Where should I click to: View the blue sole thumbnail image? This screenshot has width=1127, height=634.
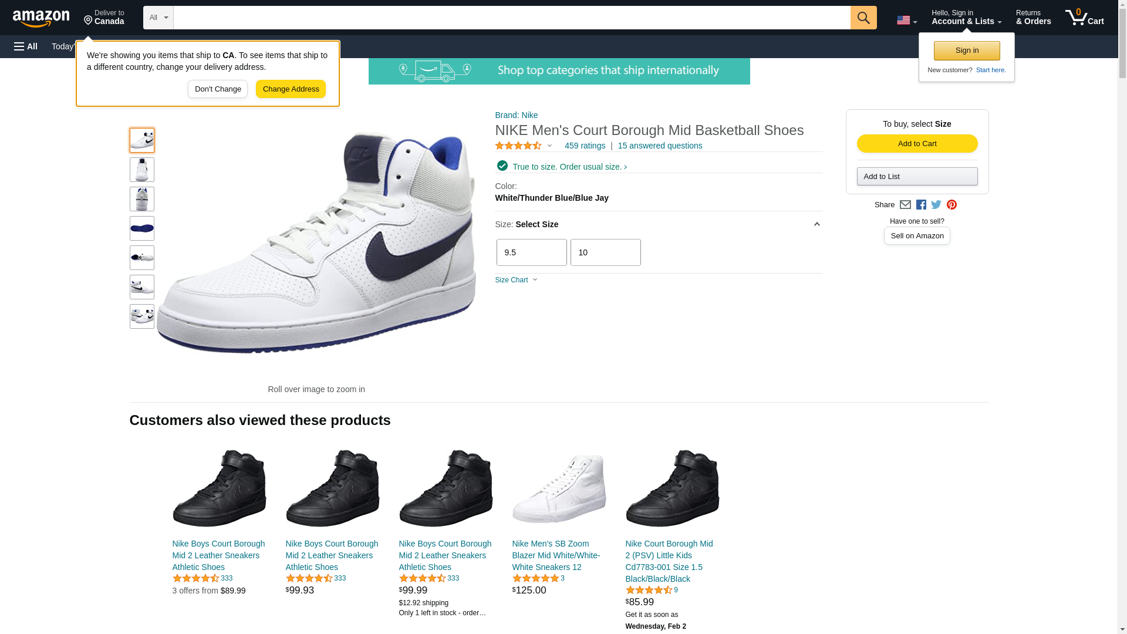click(142, 228)
